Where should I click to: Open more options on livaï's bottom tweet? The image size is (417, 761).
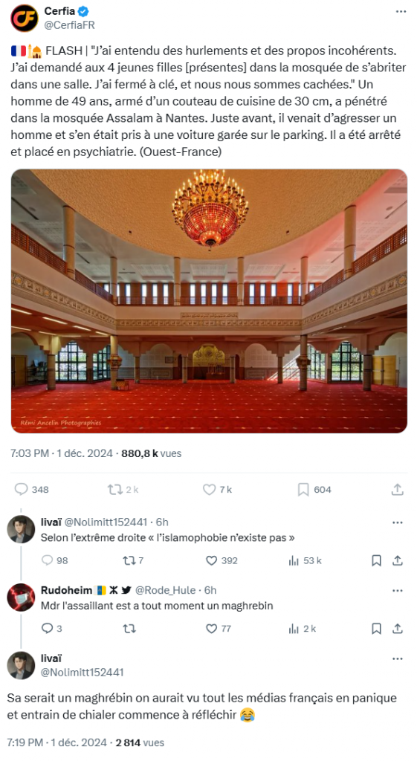tap(397, 658)
